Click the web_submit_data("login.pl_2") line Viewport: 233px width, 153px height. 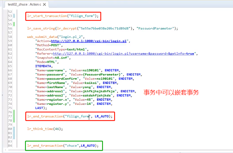pyautogui.click(x=56, y=37)
